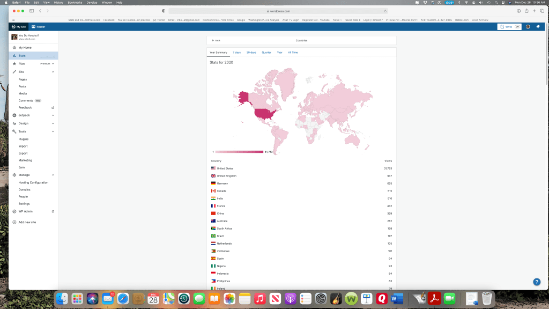The image size is (549, 309).
Task: Click the Safari page reload icon
Action: pos(386,11)
